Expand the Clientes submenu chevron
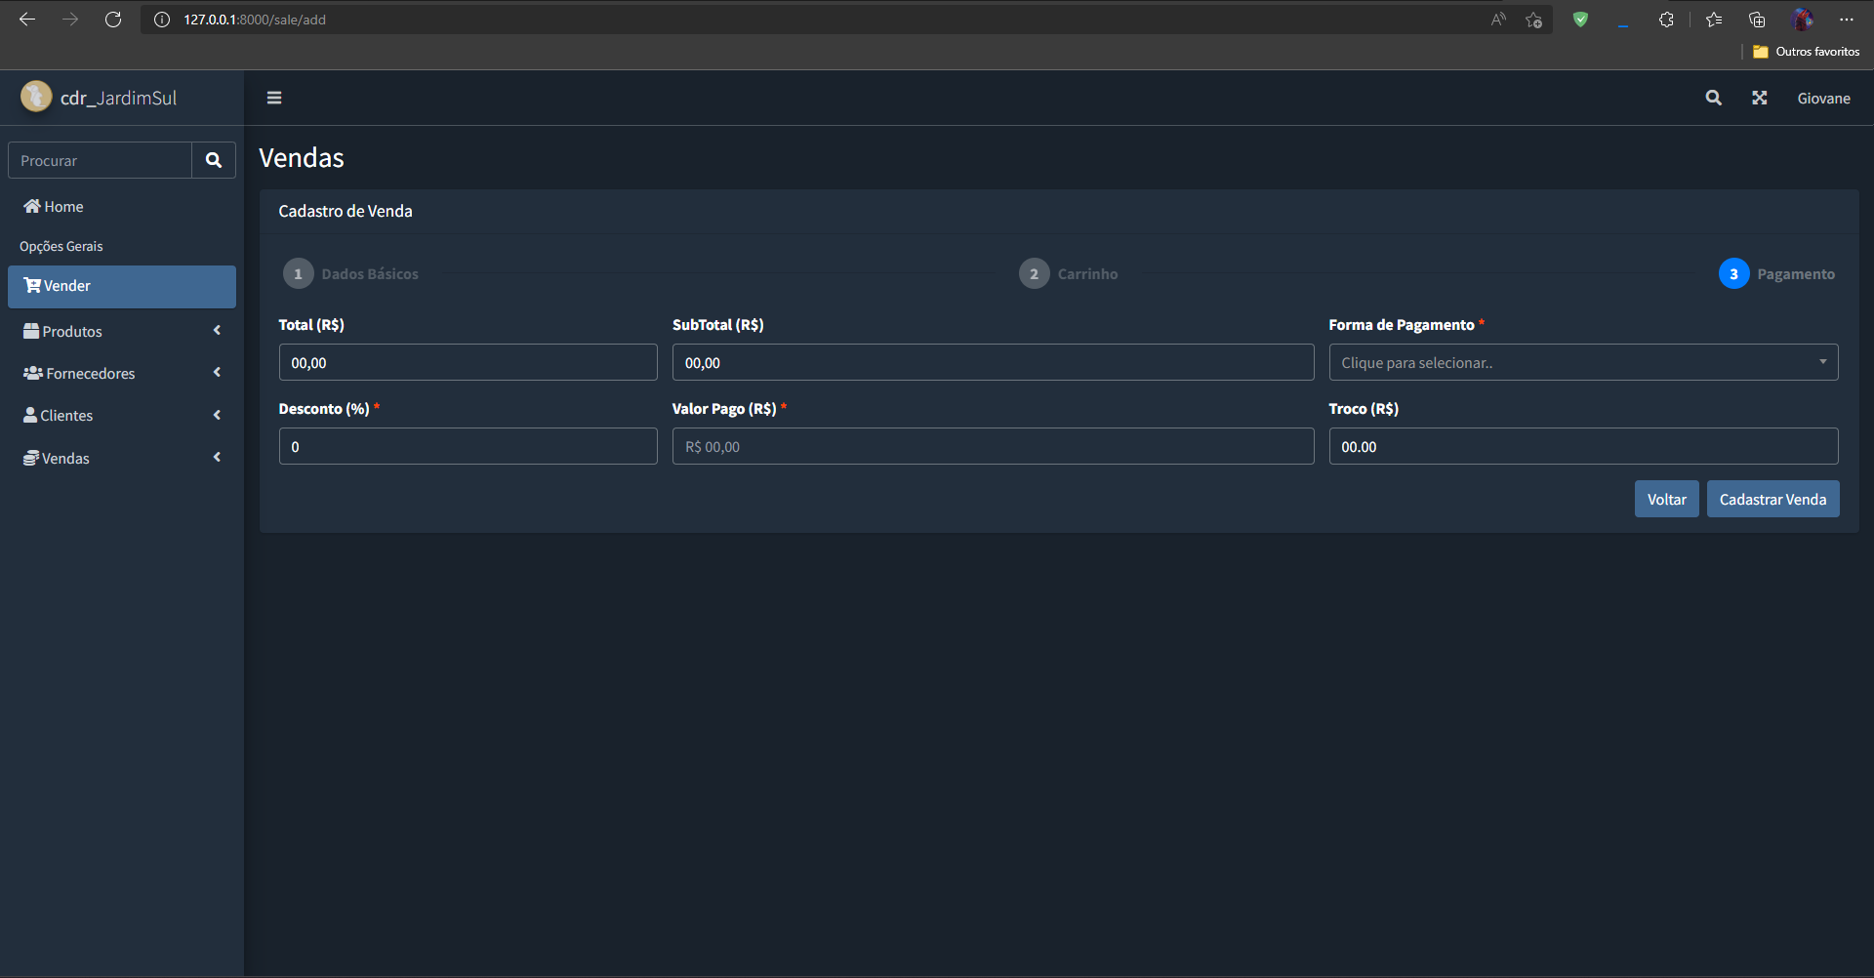 point(217,415)
